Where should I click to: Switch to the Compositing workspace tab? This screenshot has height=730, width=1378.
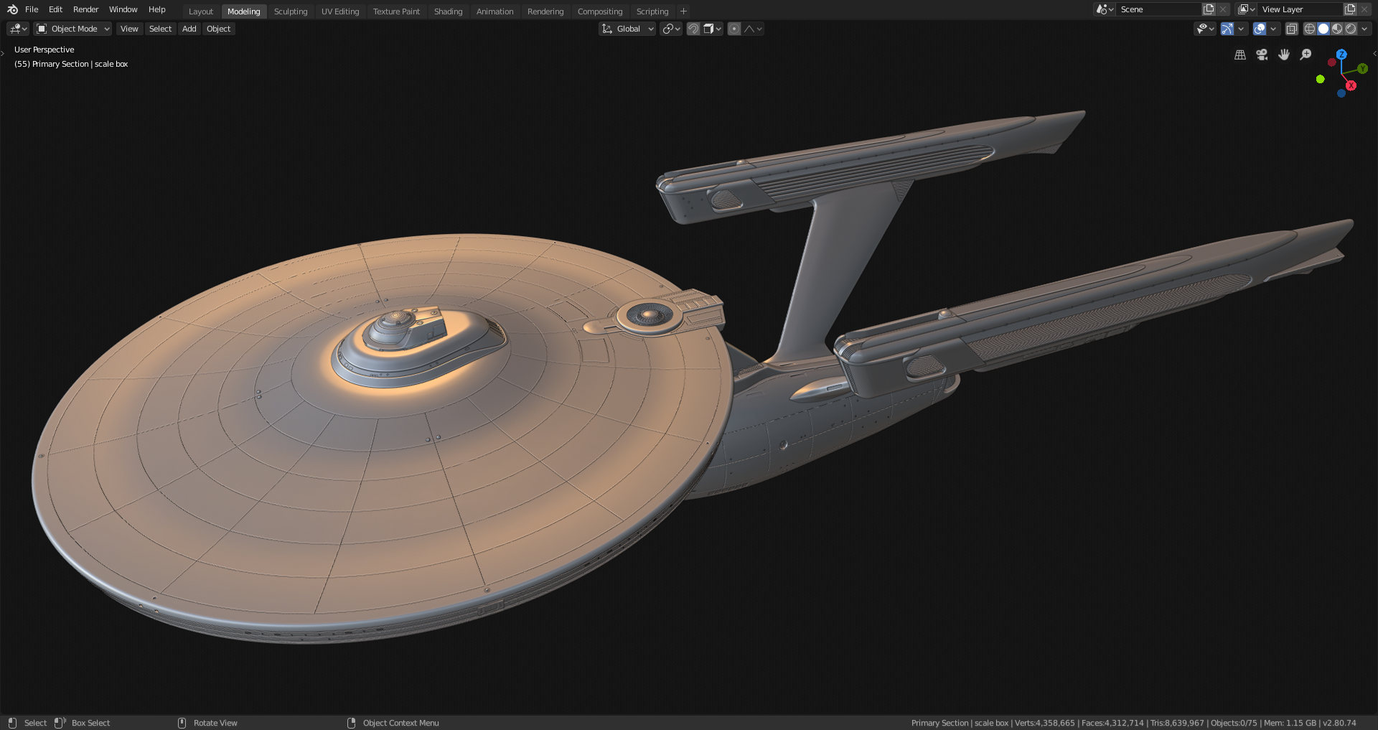(x=600, y=11)
